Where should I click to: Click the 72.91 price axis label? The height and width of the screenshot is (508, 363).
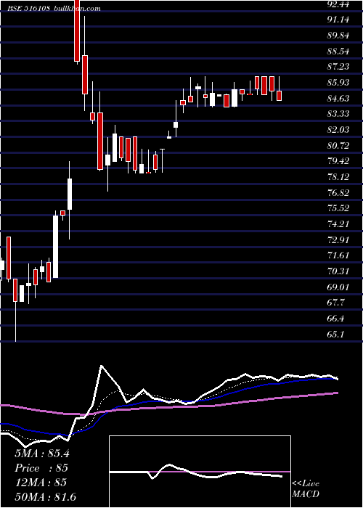[338, 239]
